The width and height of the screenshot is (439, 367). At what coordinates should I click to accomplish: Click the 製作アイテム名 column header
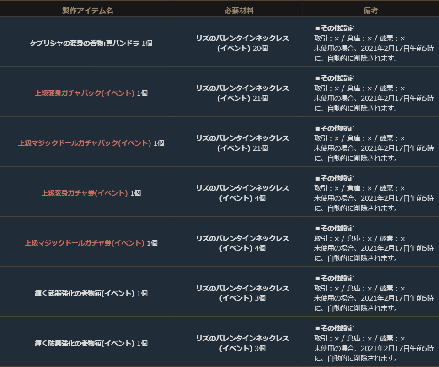pos(88,10)
